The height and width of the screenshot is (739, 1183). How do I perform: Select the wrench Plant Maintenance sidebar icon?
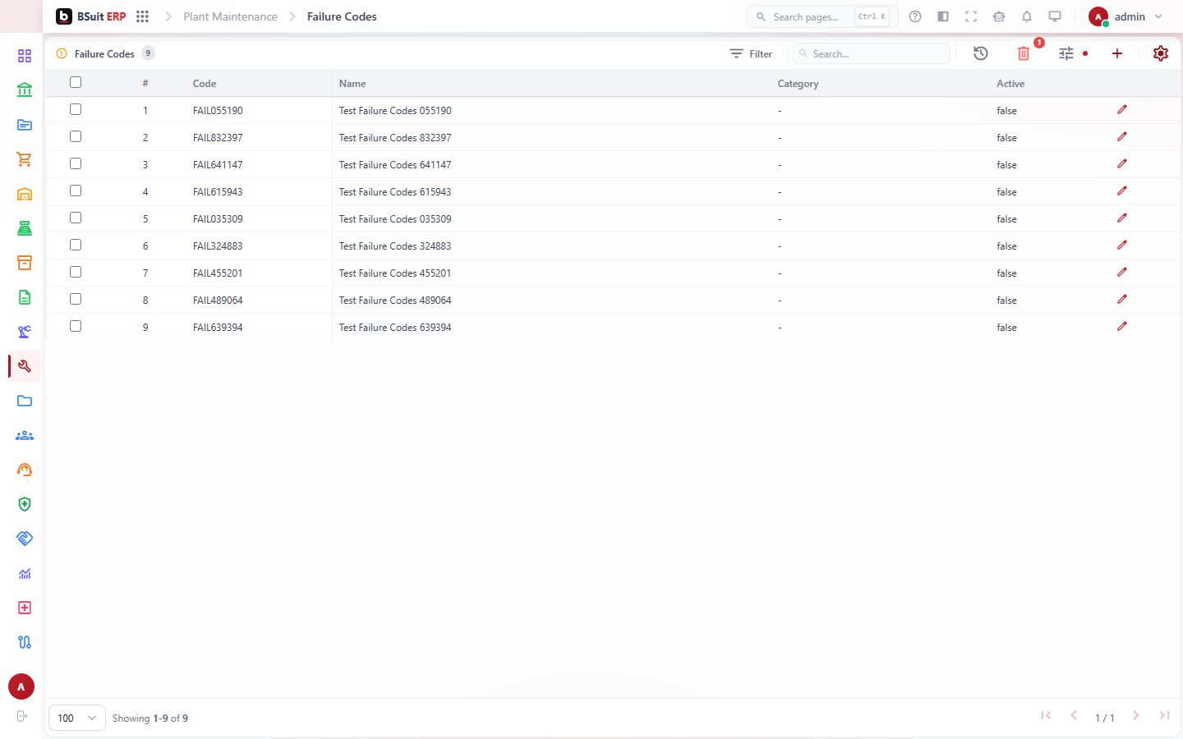pyautogui.click(x=25, y=366)
